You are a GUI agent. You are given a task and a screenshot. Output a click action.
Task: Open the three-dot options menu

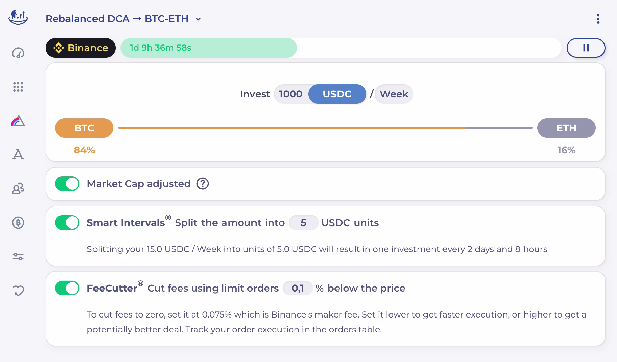click(598, 19)
